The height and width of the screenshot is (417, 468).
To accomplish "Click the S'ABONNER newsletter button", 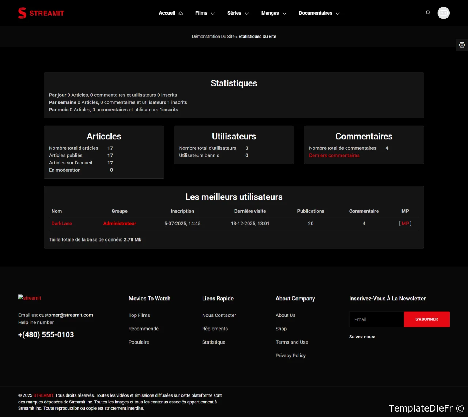I will 427,319.
